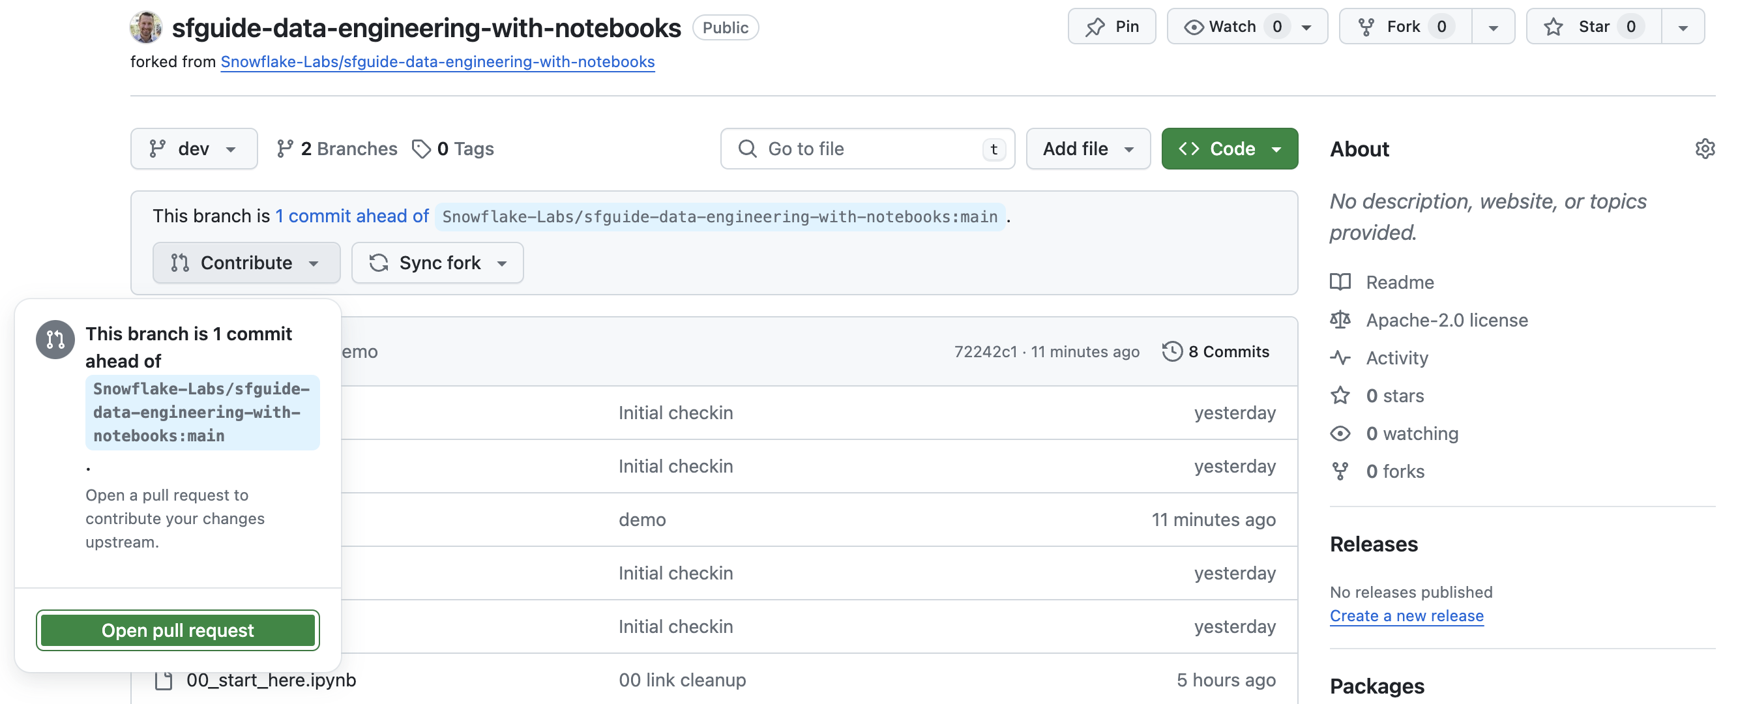The image size is (1738, 704).
Task: Open the sfguide-data-engineering-with-notebooks repository title
Action: tap(426, 27)
